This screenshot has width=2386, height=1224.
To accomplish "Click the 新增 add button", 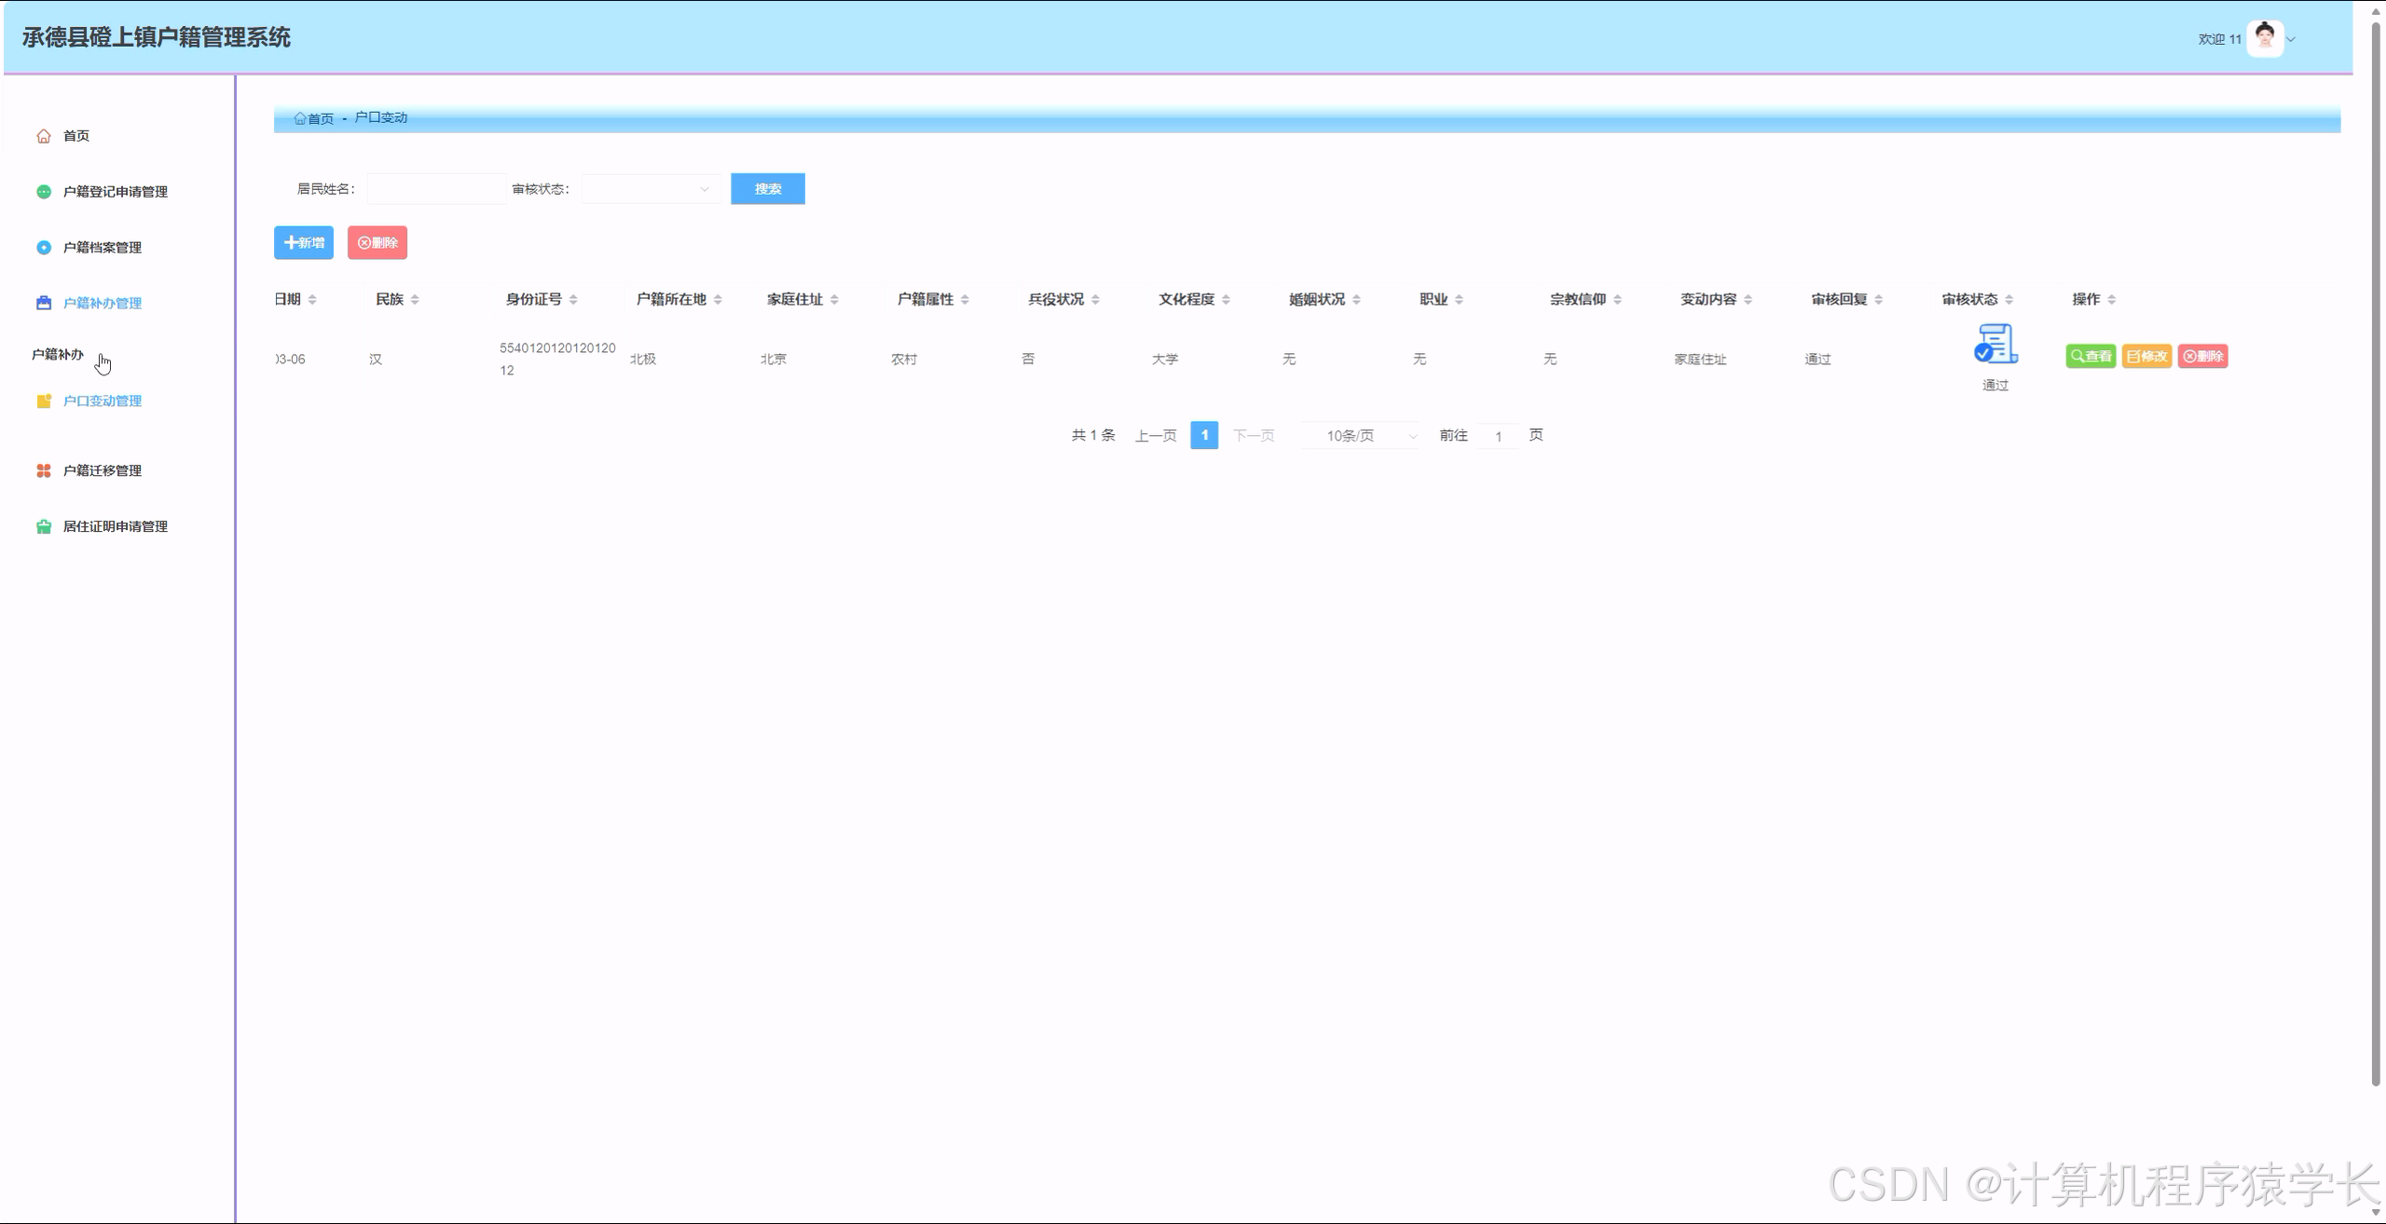I will pos(303,243).
